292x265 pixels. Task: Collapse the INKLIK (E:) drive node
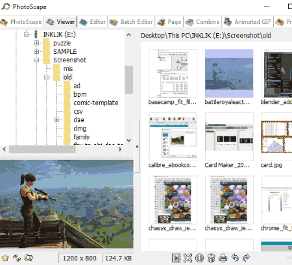(26, 34)
